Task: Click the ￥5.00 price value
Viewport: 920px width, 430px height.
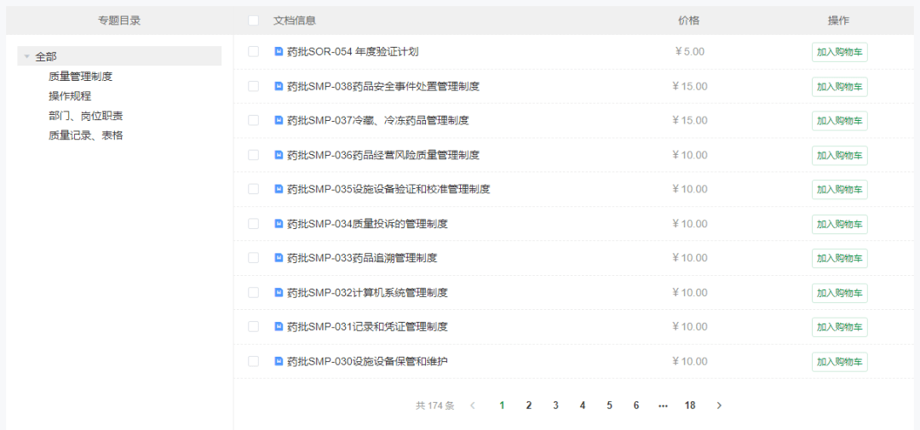Action: [689, 52]
